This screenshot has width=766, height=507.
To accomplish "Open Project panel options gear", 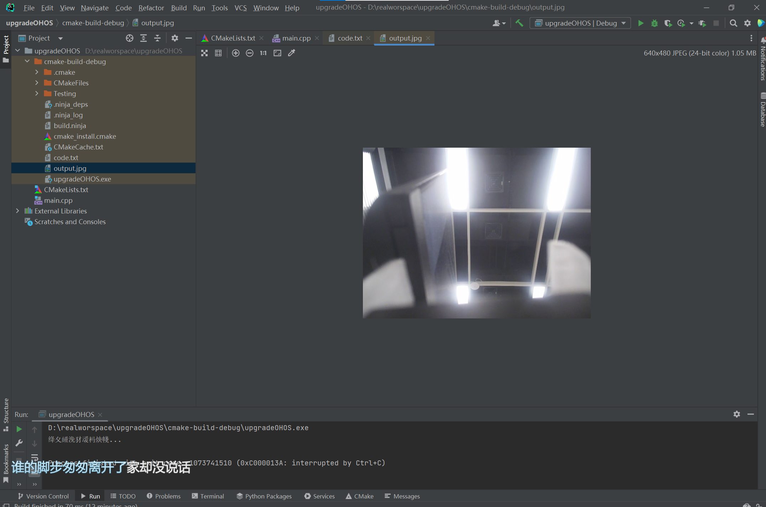I will pyautogui.click(x=174, y=38).
